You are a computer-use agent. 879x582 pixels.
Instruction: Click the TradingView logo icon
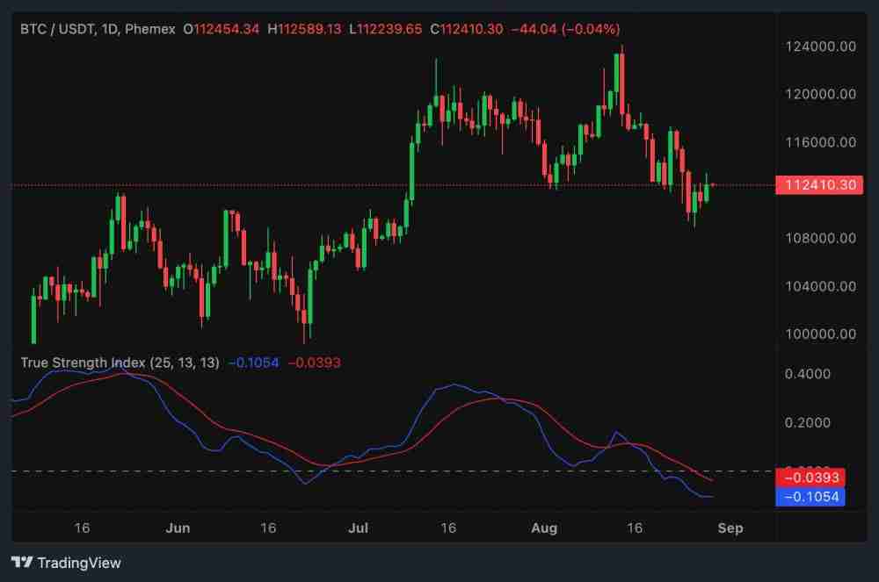click(x=22, y=563)
